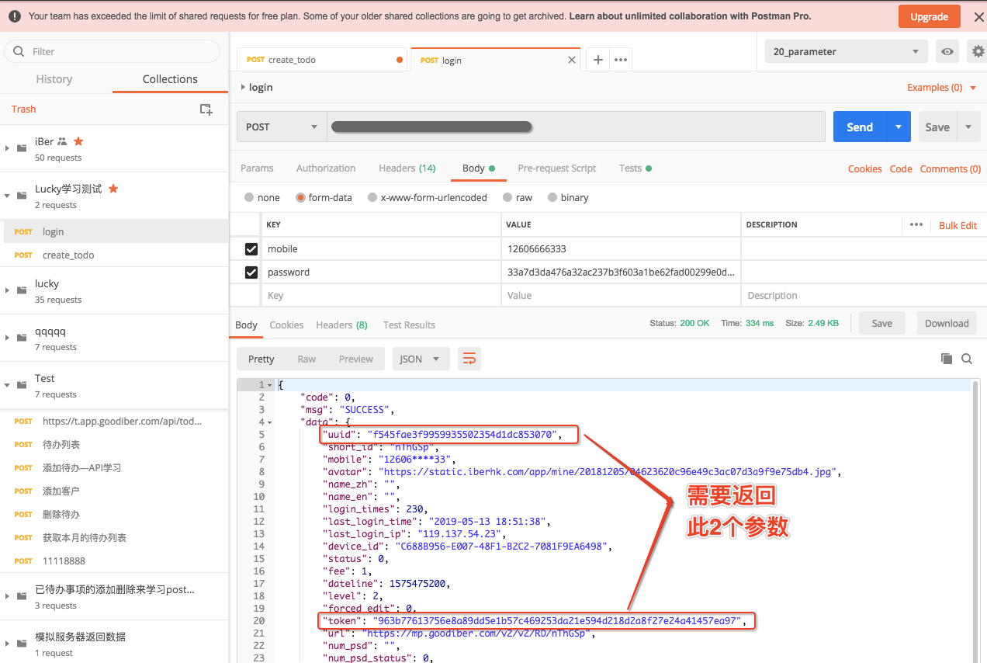987x663 pixels.
Task: Open the Comments (0) link
Action: coord(951,168)
